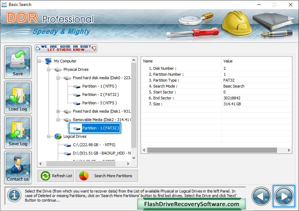The height and width of the screenshot is (211, 299).
Task: Click the information icon in the hint bar
Action: [x=14, y=195]
